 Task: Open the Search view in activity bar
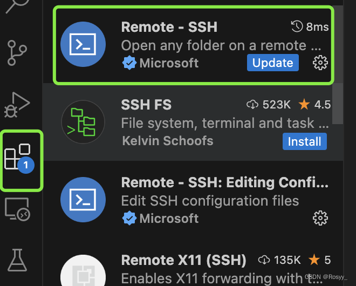(17, 6)
